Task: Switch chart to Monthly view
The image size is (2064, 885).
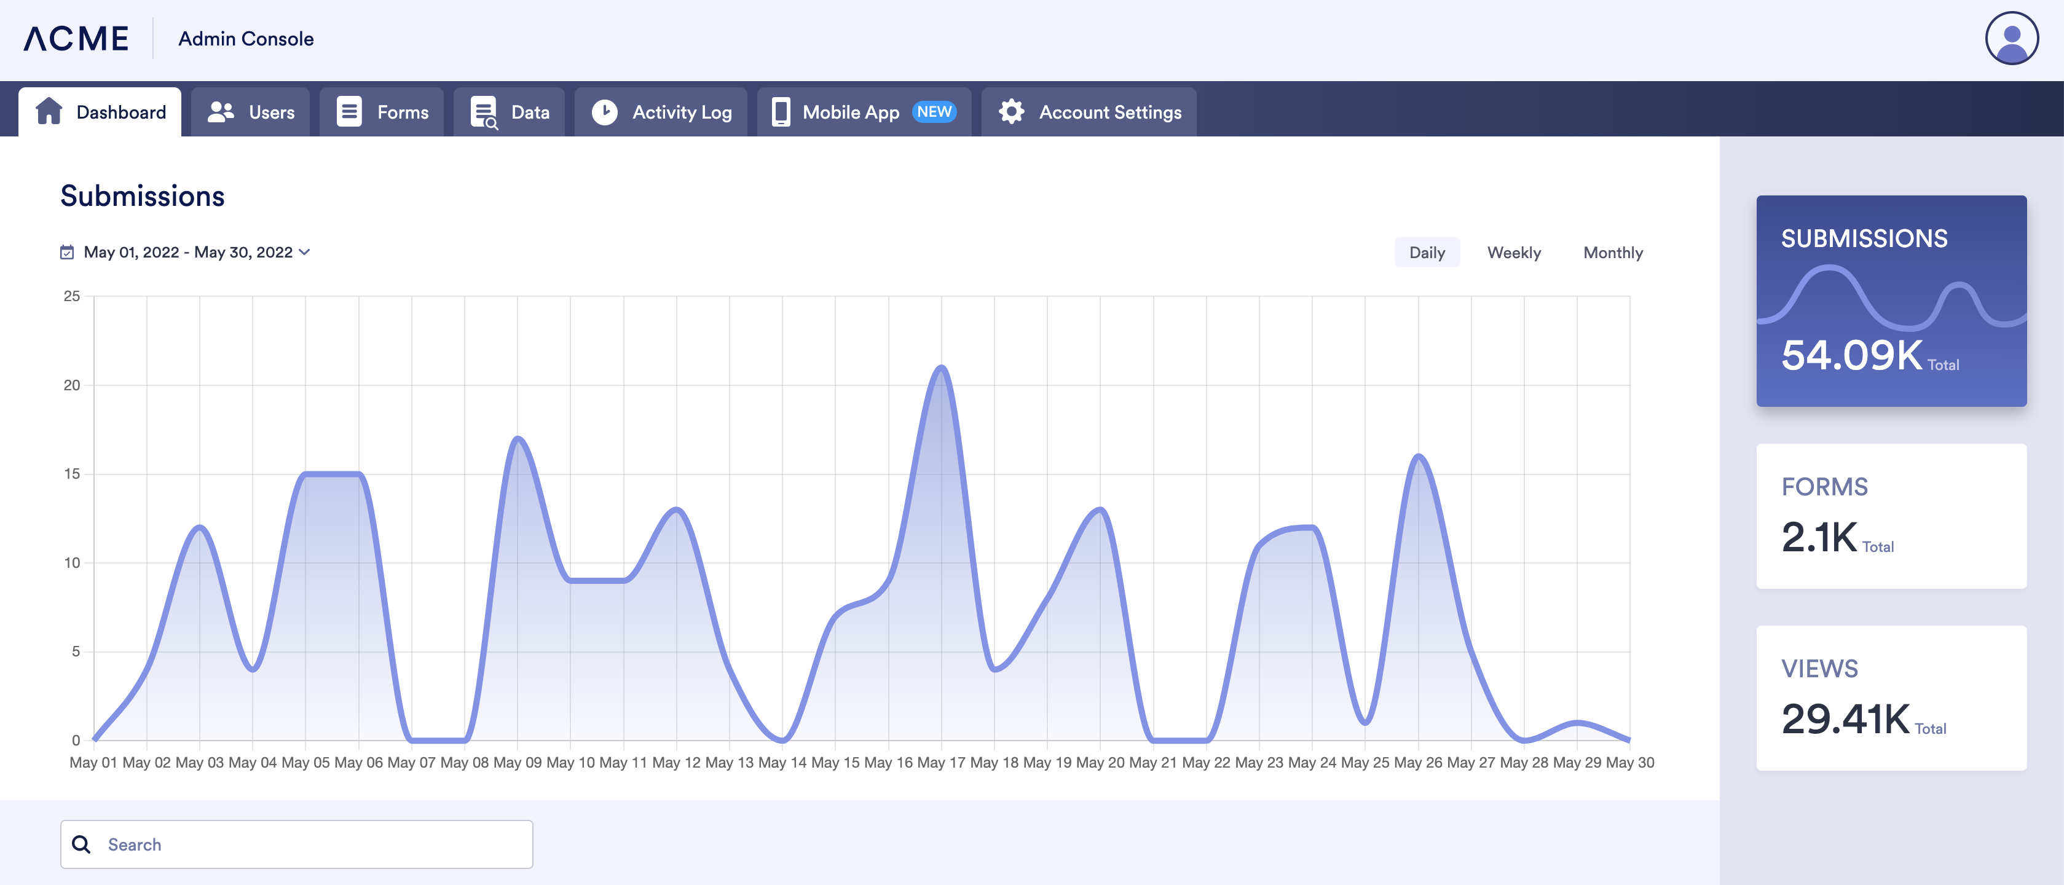Action: [x=1612, y=252]
